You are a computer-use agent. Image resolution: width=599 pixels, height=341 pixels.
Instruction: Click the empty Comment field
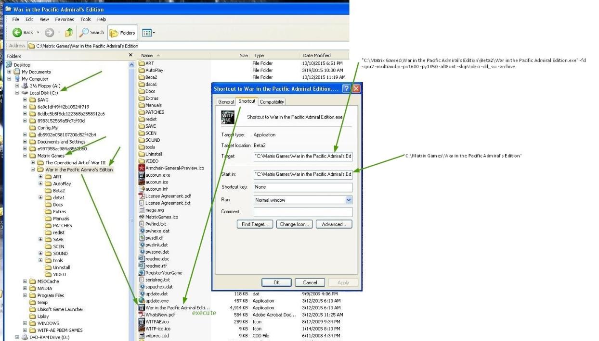(303, 212)
